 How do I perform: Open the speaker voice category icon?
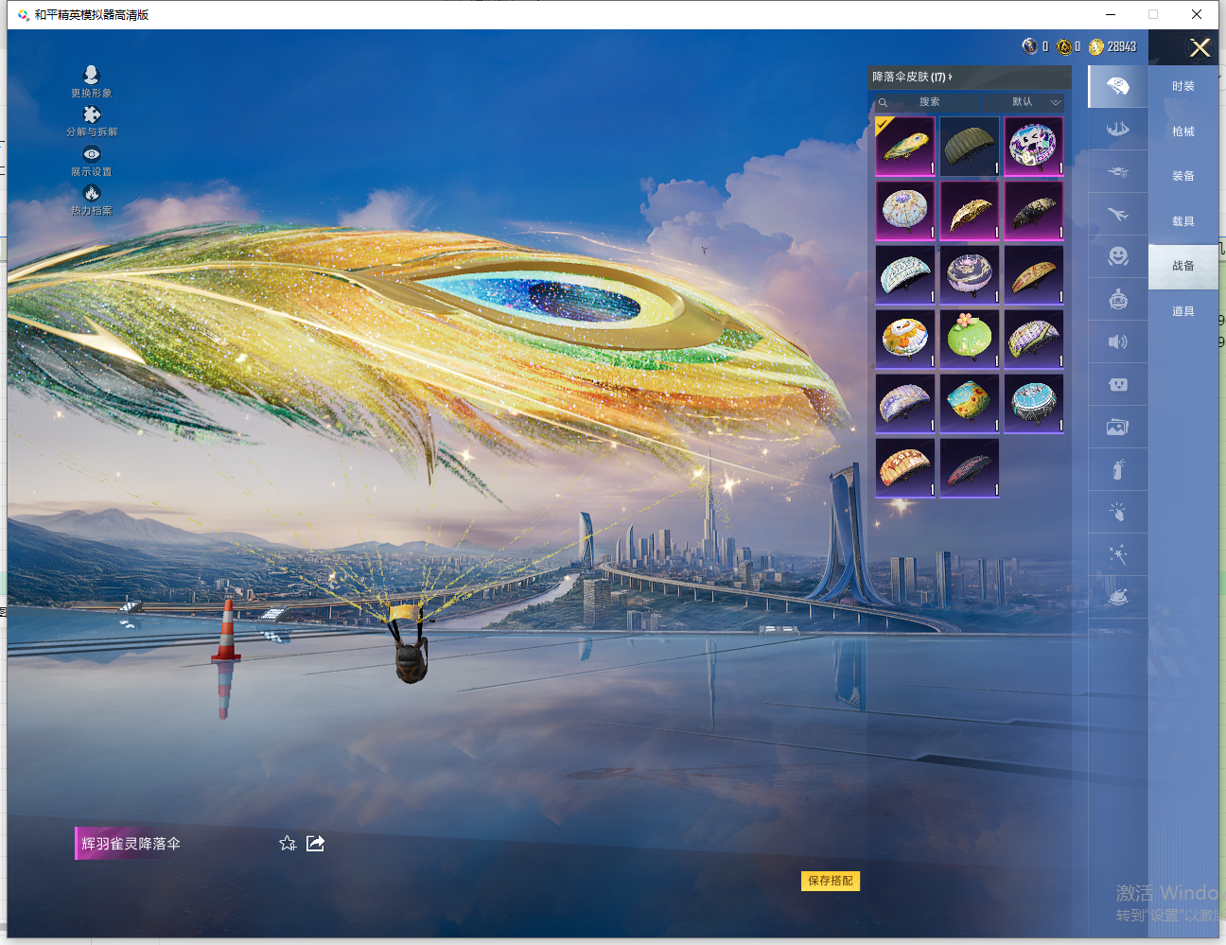(1117, 341)
